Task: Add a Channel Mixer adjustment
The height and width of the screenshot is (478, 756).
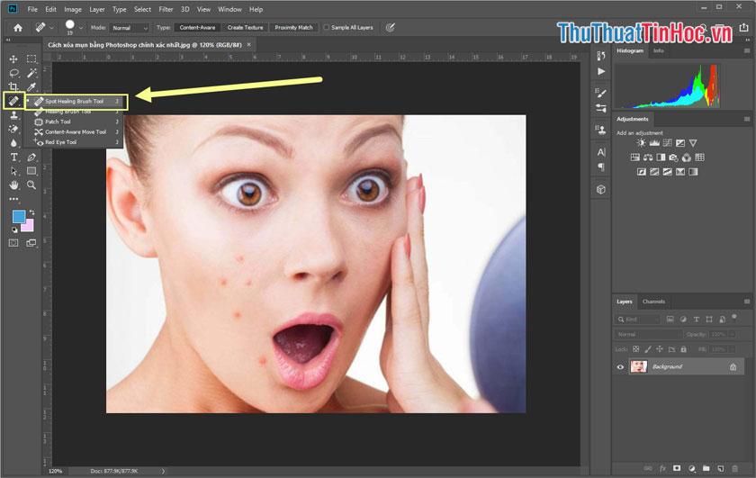Action: pyautogui.click(x=687, y=158)
